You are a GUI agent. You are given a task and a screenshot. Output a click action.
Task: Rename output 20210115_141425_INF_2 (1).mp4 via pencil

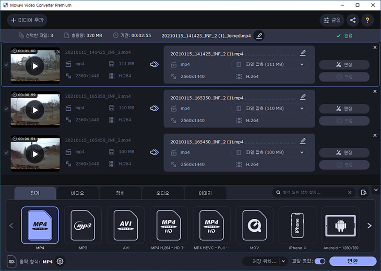(x=303, y=53)
